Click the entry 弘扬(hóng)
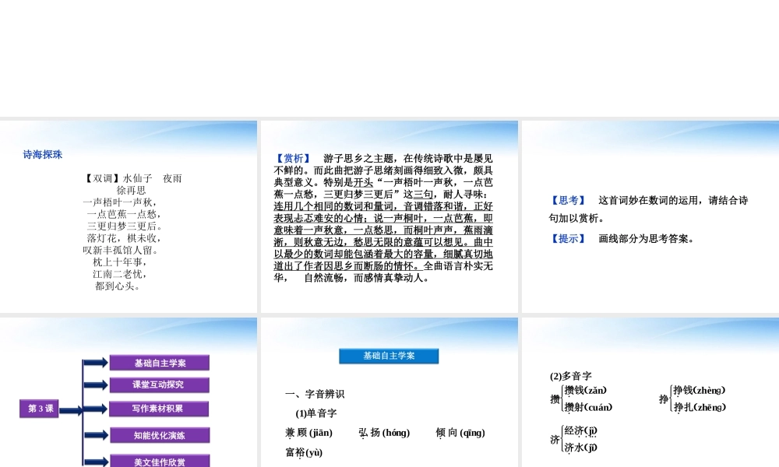 click(384, 433)
